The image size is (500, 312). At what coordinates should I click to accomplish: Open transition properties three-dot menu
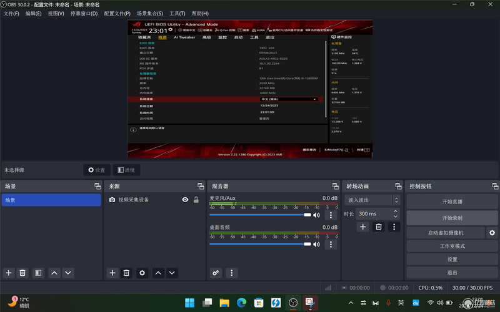(394, 227)
